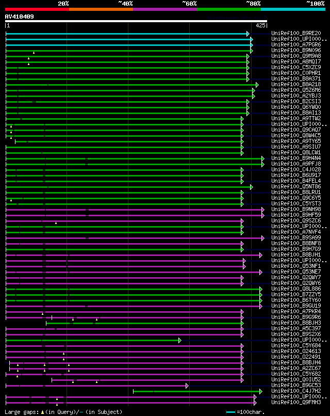Select the green UniRef100_B6U917 alignment bar
Screen dimensions: 330x416
pos(125,175)
